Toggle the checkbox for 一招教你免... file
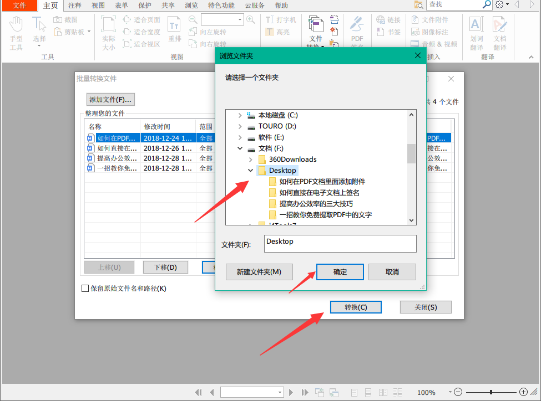The width and height of the screenshot is (541, 401). click(x=90, y=168)
